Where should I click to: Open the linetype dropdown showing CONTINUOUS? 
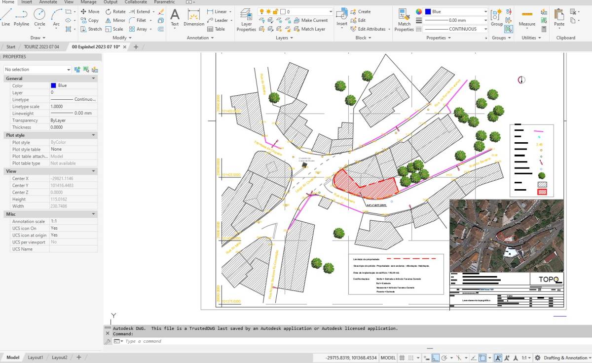point(456,29)
